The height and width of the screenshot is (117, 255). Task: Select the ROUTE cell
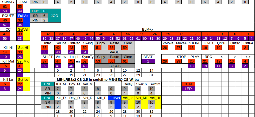click(x=8, y=16)
